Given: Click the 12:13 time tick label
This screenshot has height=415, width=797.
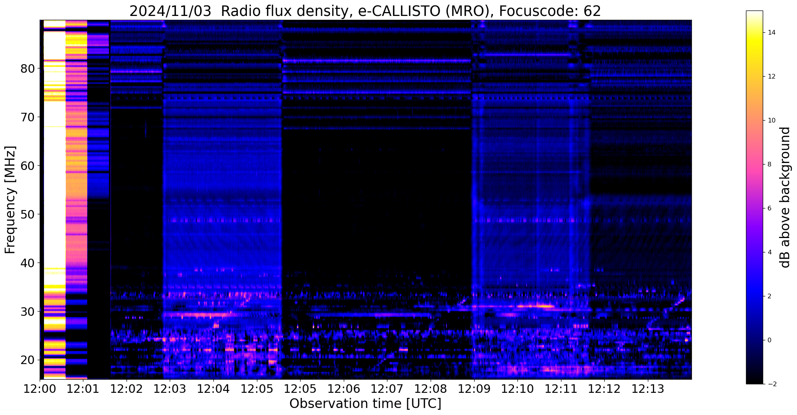Looking at the screenshot, I should click(x=648, y=389).
